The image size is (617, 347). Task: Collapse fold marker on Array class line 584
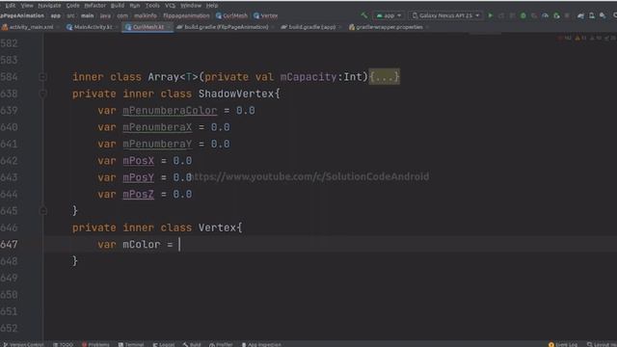tap(42, 77)
